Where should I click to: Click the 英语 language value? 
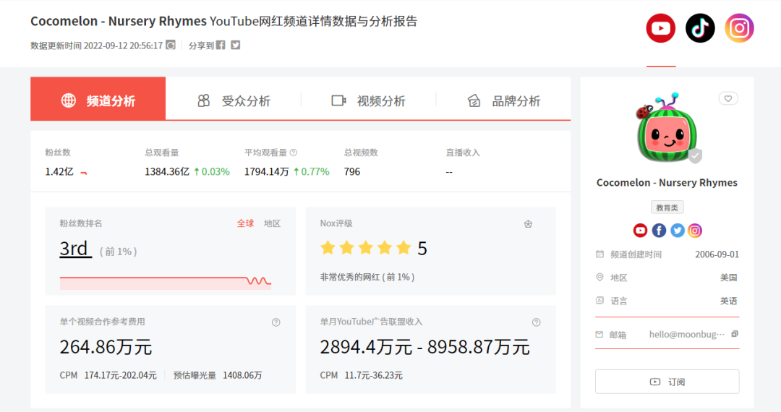(729, 301)
